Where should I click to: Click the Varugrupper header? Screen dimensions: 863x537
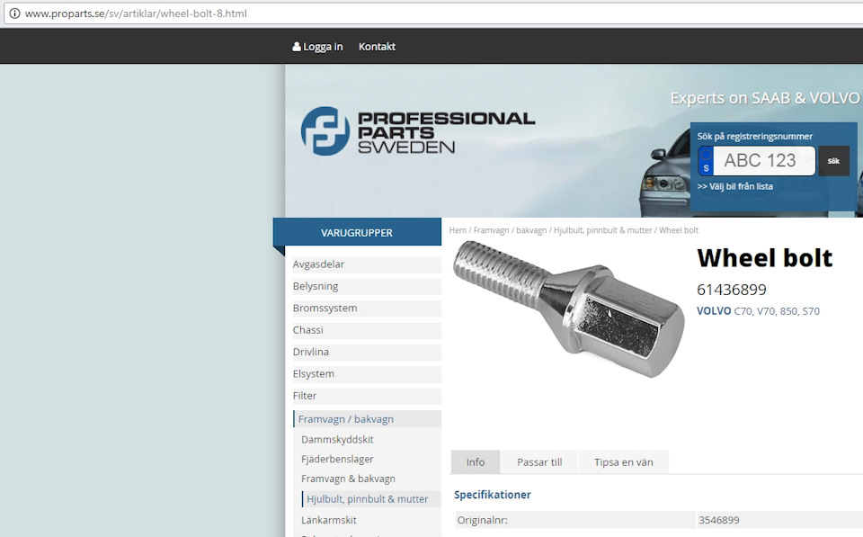point(357,232)
